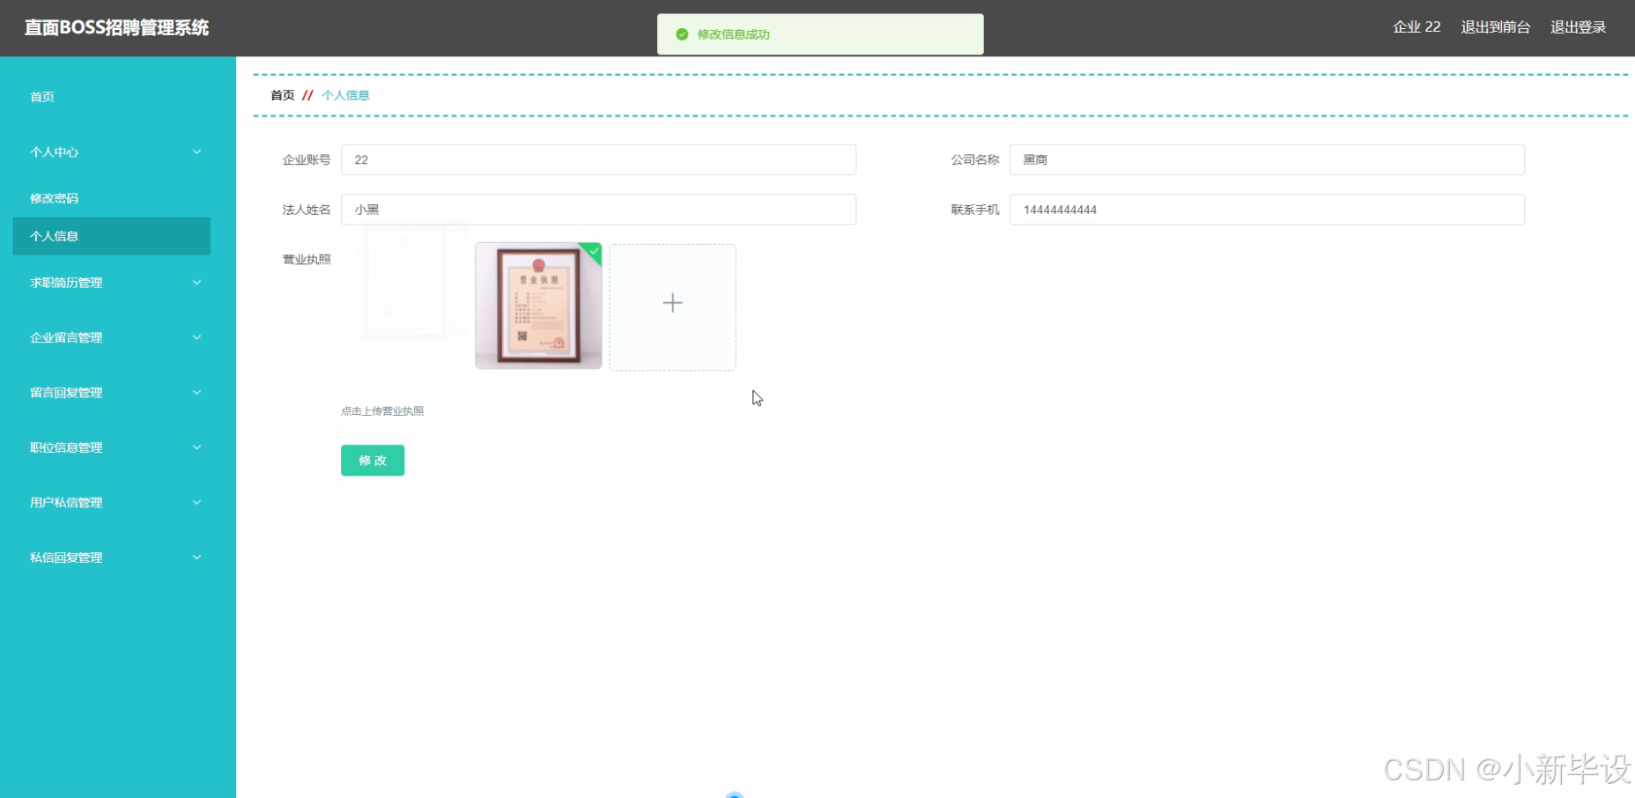
Task: Expand the 求职简历管理 sidebar menu
Action: [111, 282]
